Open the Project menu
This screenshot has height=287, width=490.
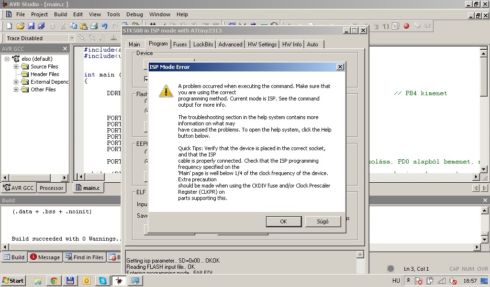(x=39, y=14)
